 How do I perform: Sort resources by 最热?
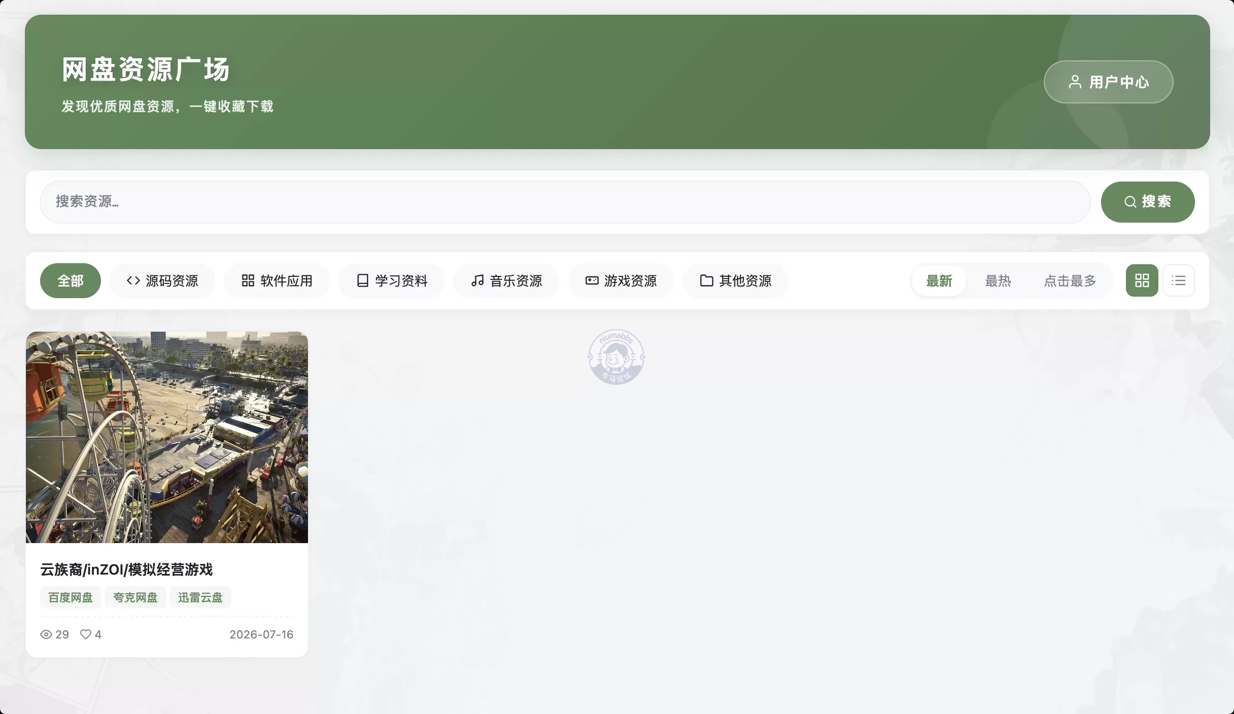point(998,281)
